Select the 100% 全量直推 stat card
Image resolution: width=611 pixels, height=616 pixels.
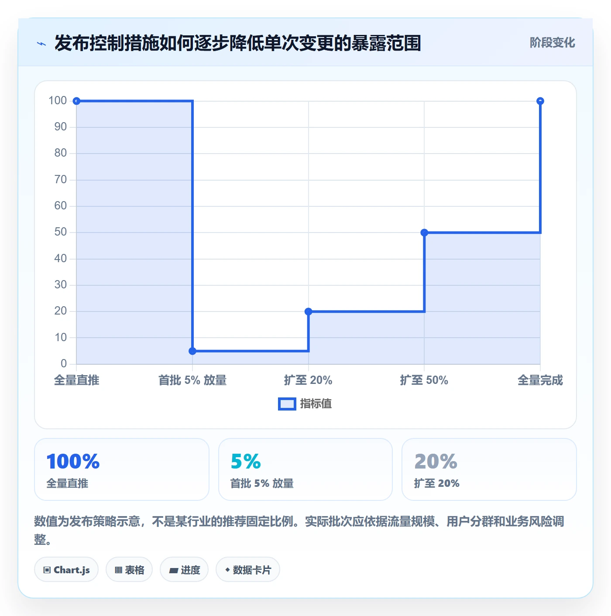click(x=122, y=469)
